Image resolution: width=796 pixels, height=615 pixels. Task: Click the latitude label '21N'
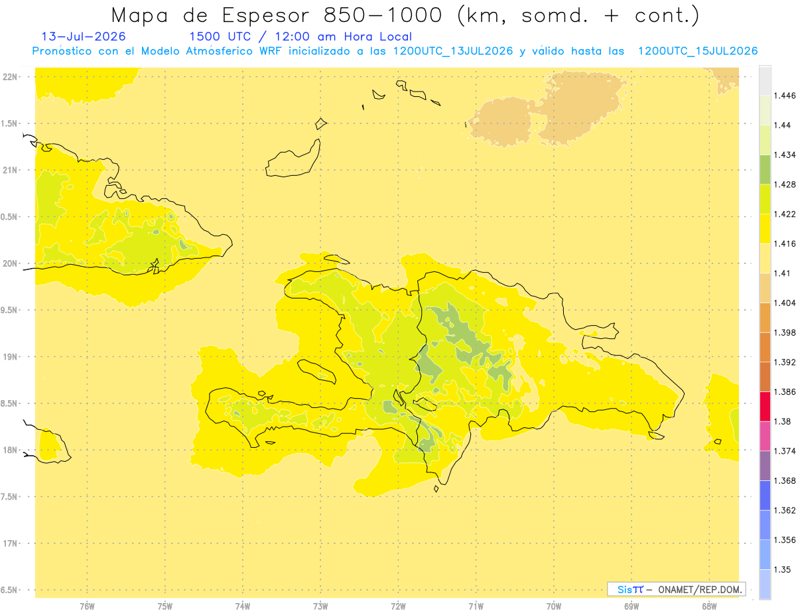point(10,171)
